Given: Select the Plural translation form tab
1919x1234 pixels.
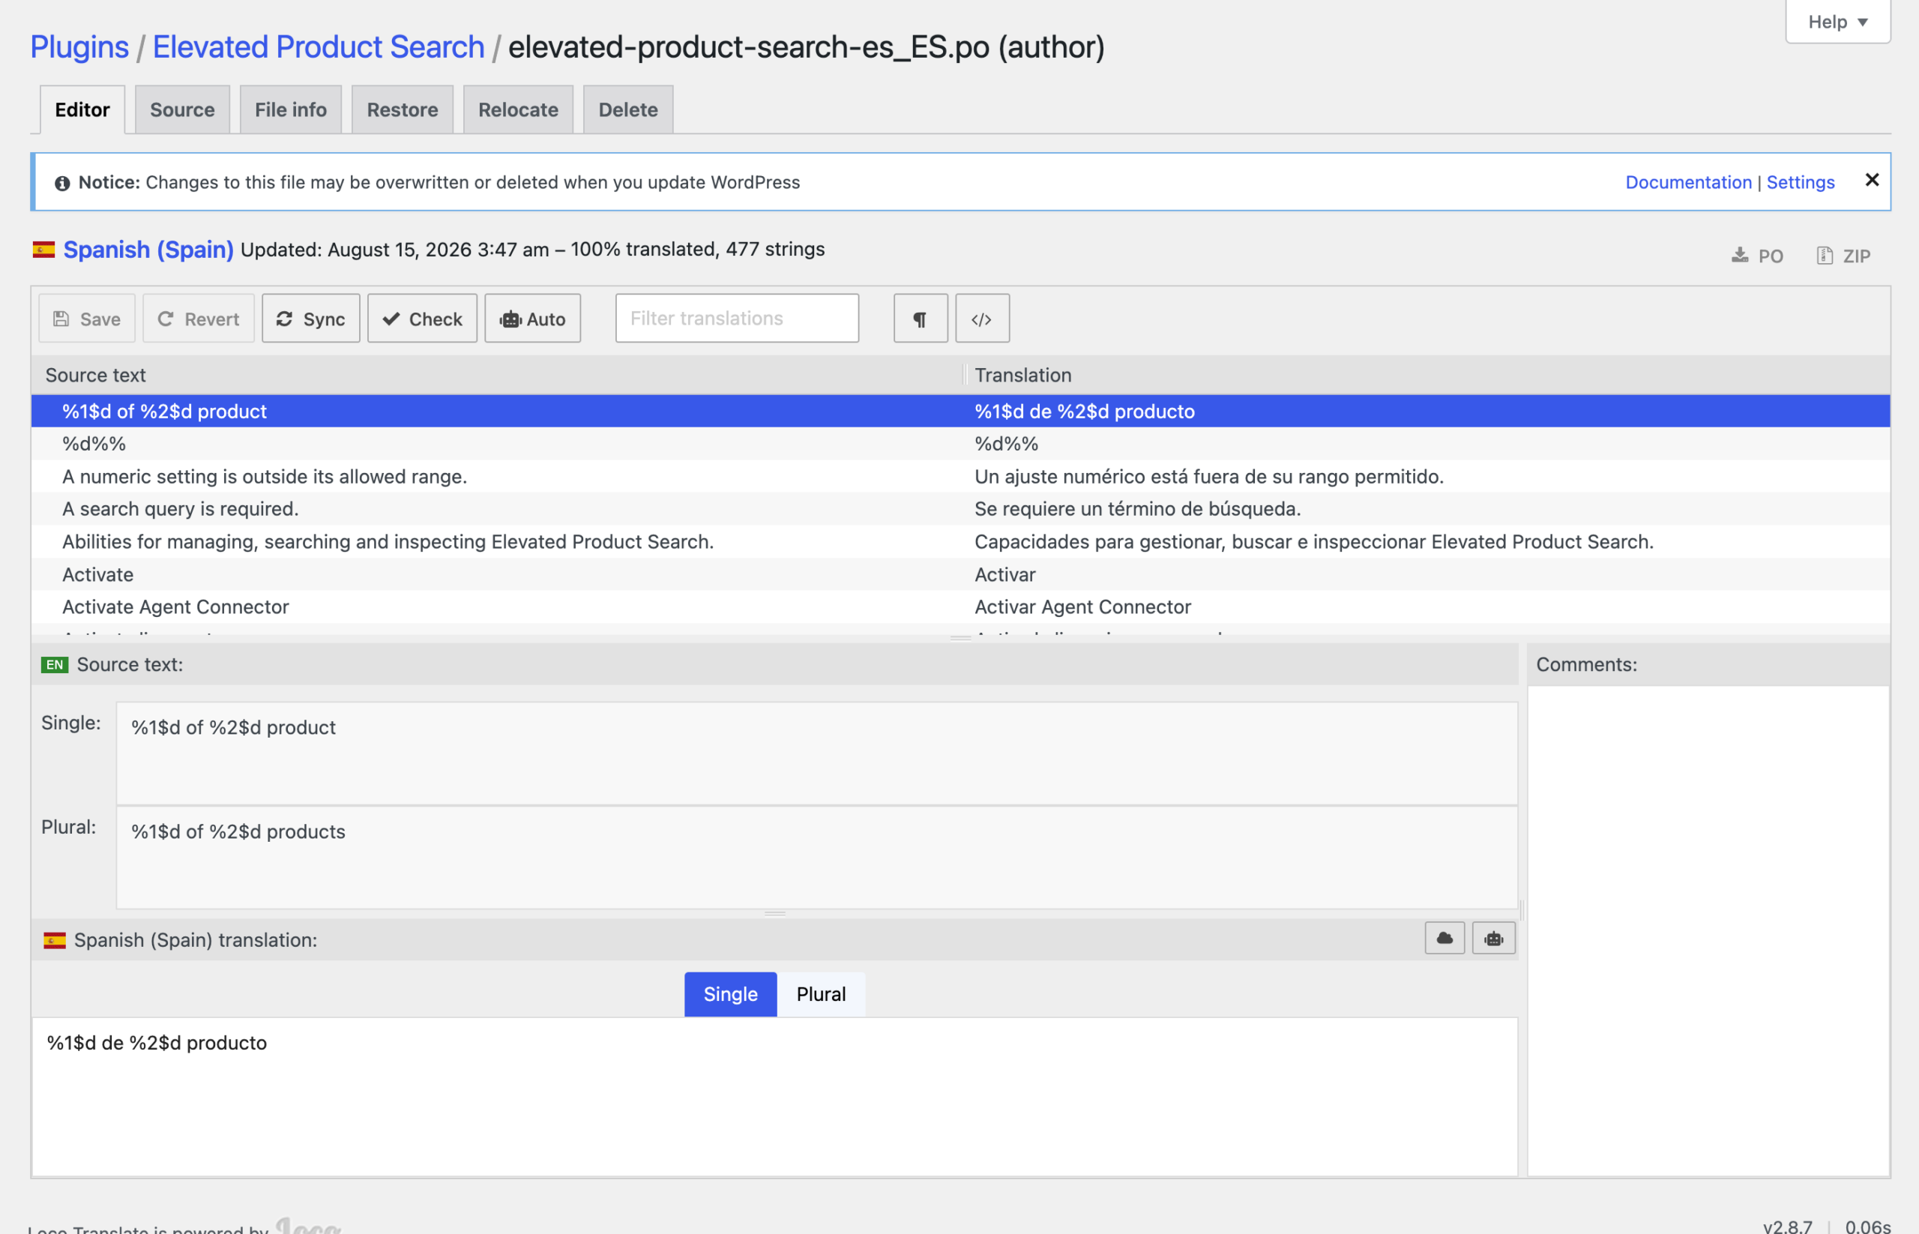Looking at the screenshot, I should [x=821, y=994].
